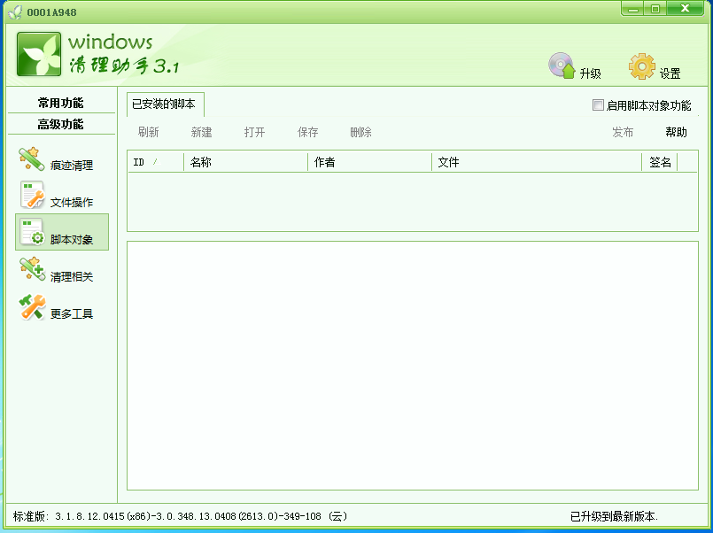The width and height of the screenshot is (713, 533).
Task: Click the 保存 save action
Action: (307, 132)
